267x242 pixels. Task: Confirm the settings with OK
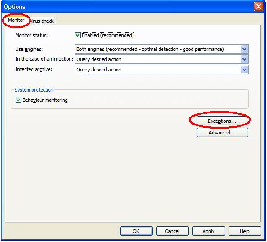coord(136,231)
